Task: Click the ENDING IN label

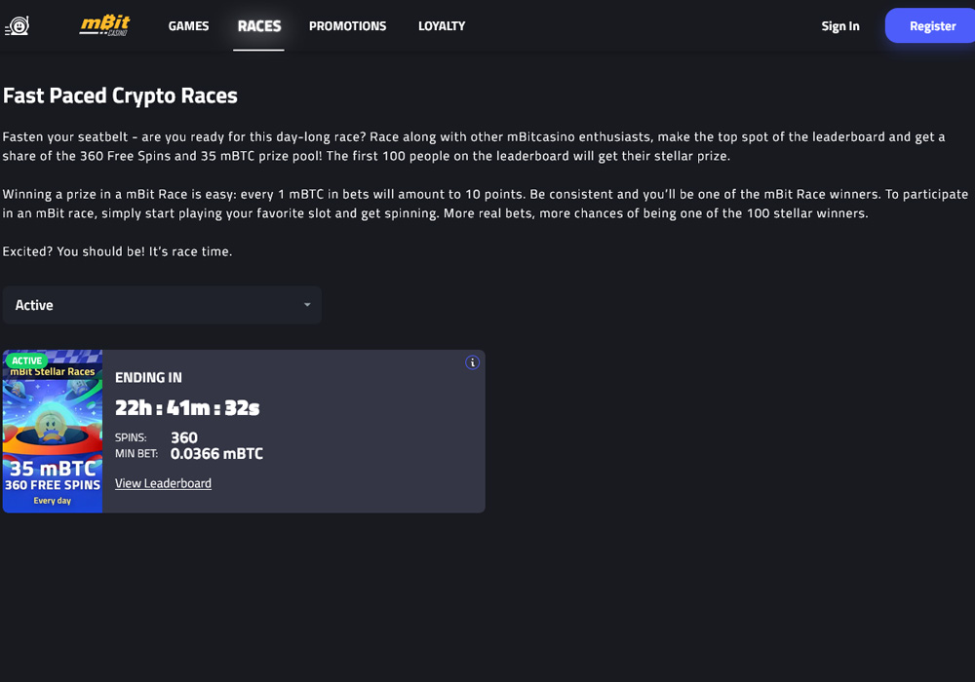Action: pyautogui.click(x=148, y=377)
